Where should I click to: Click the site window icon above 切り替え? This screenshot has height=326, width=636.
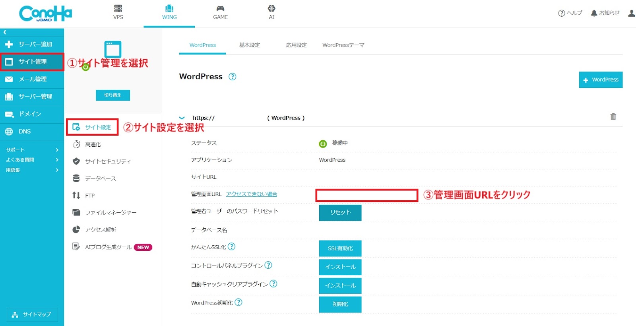pyautogui.click(x=112, y=49)
